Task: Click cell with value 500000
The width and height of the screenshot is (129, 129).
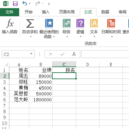Action: coord(41,93)
